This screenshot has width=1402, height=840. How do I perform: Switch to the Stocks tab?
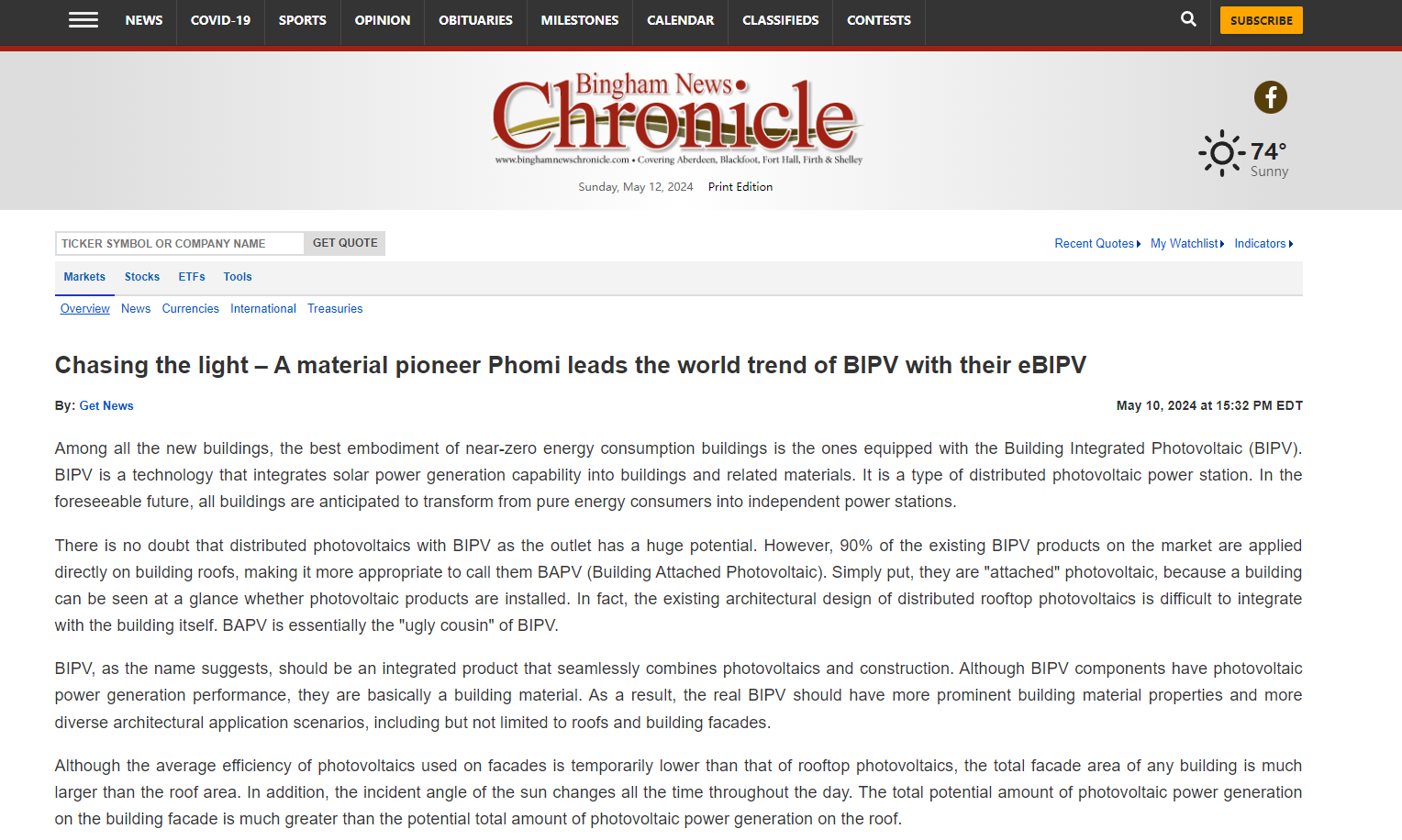tap(142, 277)
